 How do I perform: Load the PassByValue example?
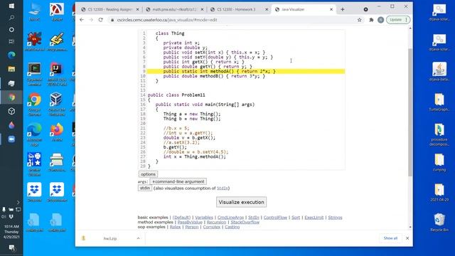click(x=190, y=222)
